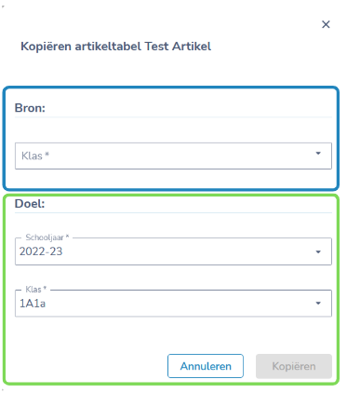This screenshot has width=347, height=393.
Task: Click the disabled Kopiëren button
Action: click(x=294, y=366)
